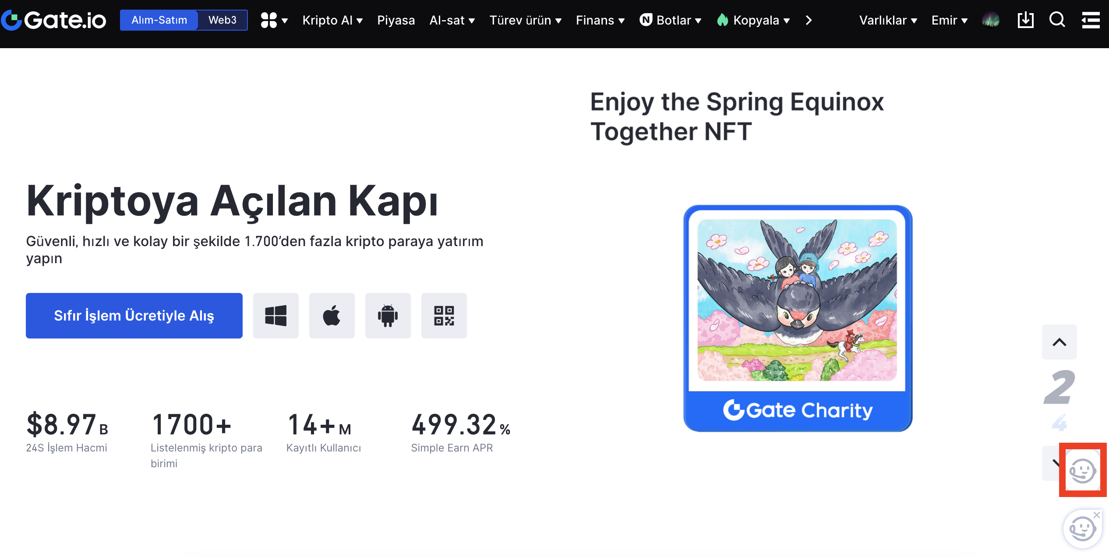1109x557 pixels.
Task: Select the Alım-Satım mode toggle
Action: tap(159, 20)
